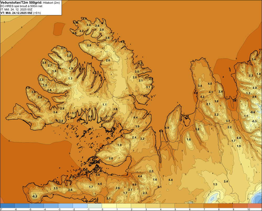Click the legend swatch between -7 and -6
This screenshot has width=262, height=211.
7,206
